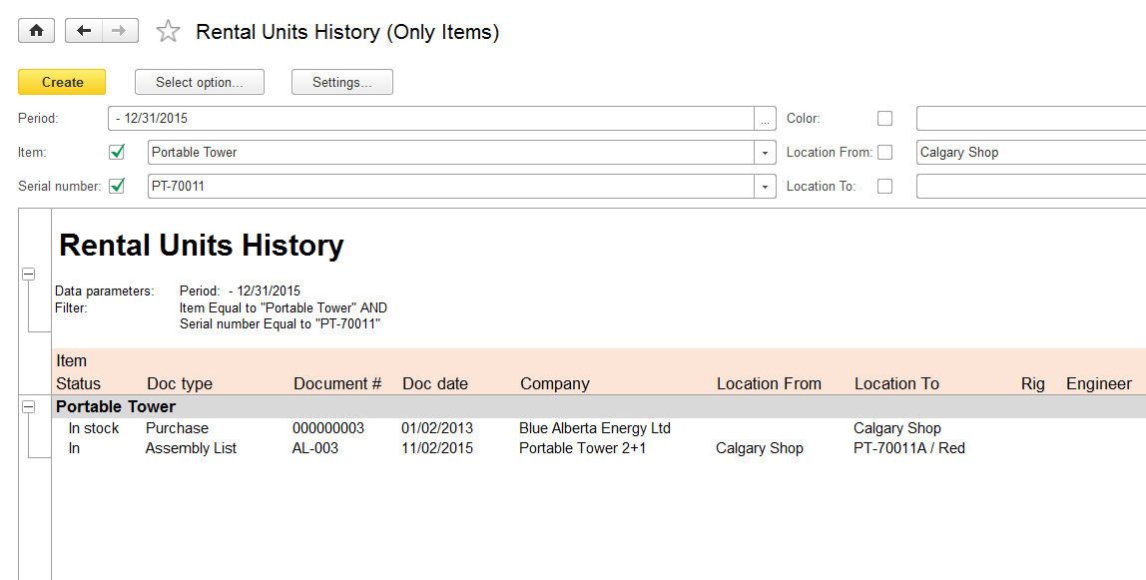Enable the Location To filter checkbox

pyautogui.click(x=884, y=186)
